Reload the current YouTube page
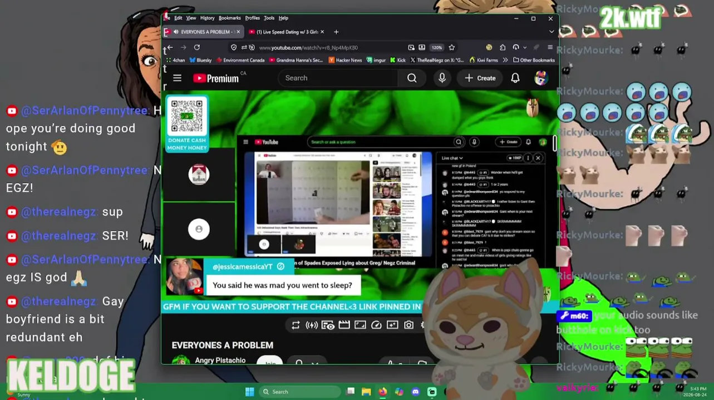 (x=197, y=48)
